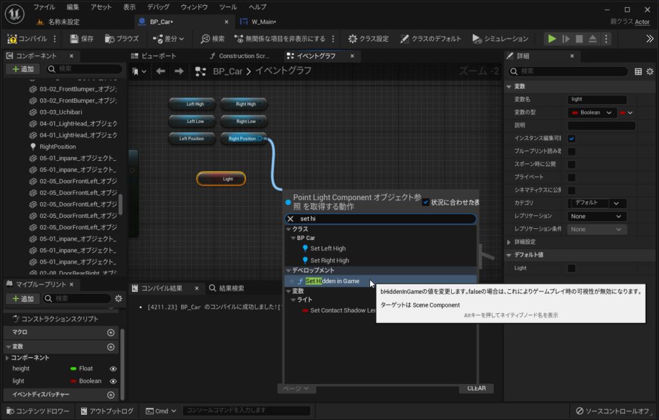Image resolution: width=659 pixels, height=420 pixels.
Task: Switch to the ビューポート tab
Action: pyautogui.click(x=154, y=56)
